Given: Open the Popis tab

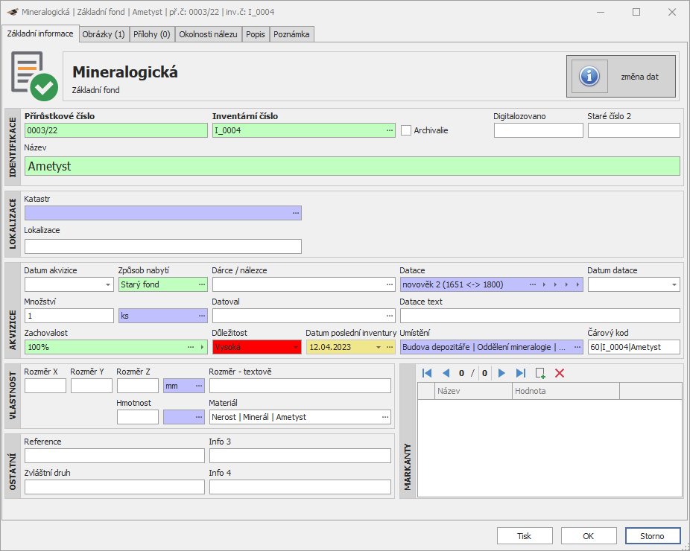Looking at the screenshot, I should coord(256,34).
